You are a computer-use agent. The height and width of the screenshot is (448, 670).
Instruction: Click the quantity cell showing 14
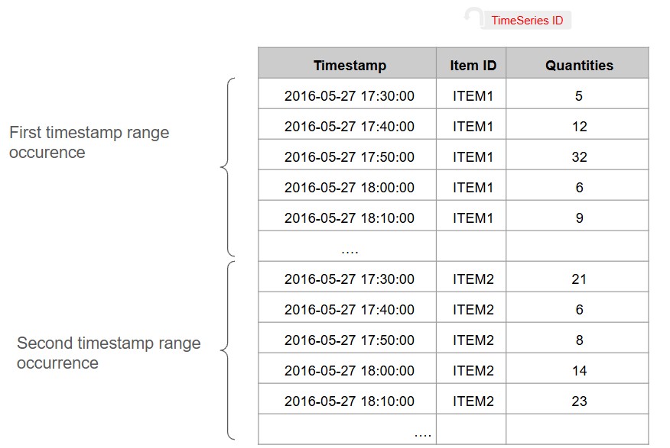coord(577,369)
